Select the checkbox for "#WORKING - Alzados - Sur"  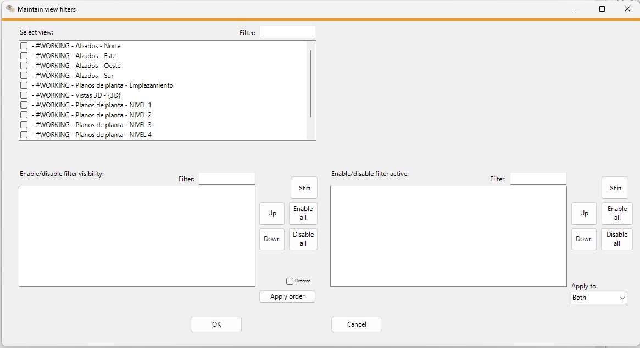[x=23, y=75]
